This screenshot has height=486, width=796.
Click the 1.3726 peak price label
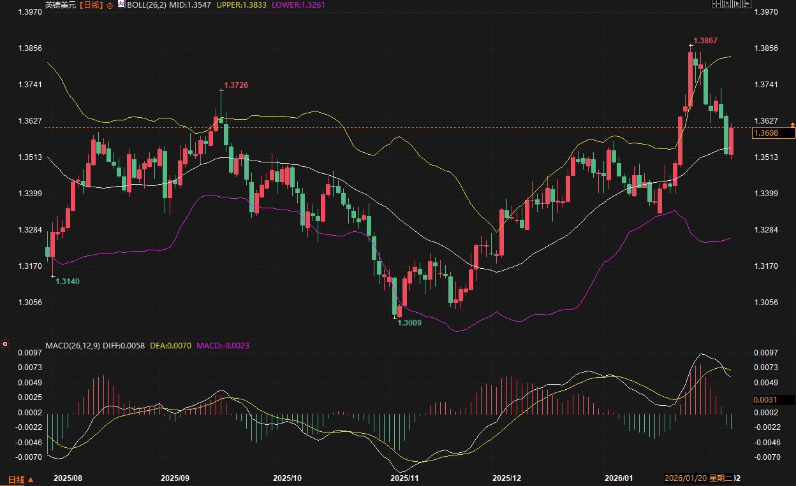(x=236, y=85)
